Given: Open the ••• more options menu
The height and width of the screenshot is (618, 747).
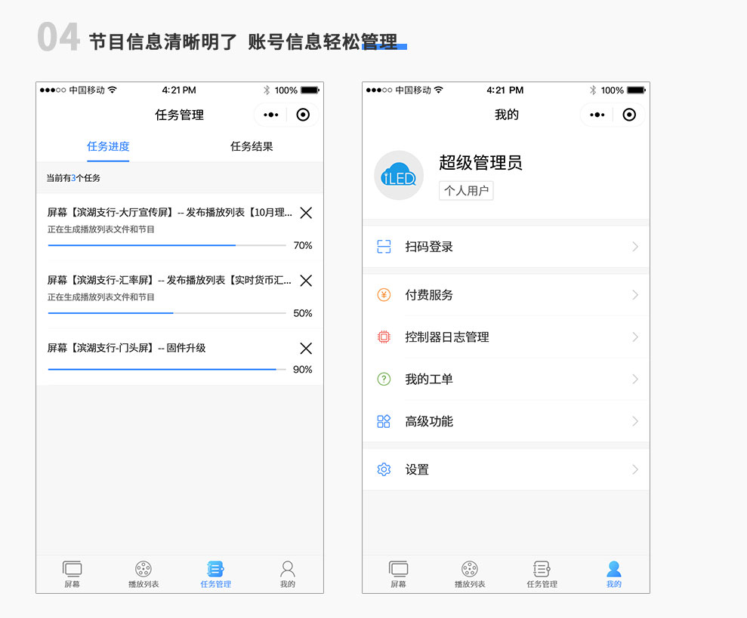Looking at the screenshot, I should (x=270, y=115).
